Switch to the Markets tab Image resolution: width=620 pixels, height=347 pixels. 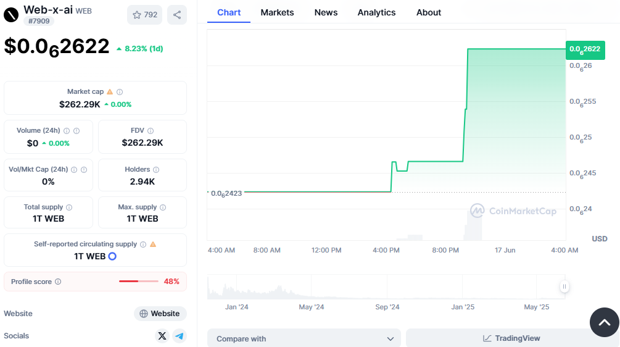click(277, 13)
